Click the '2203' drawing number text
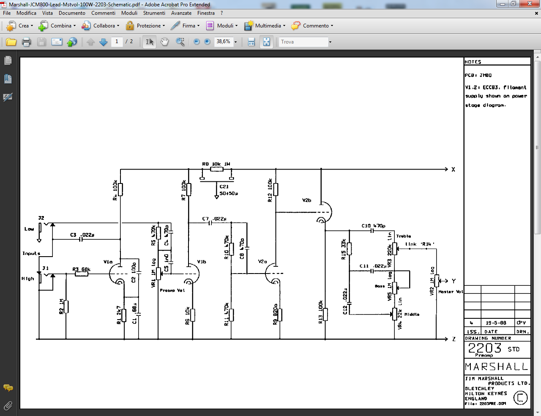 tap(484, 348)
